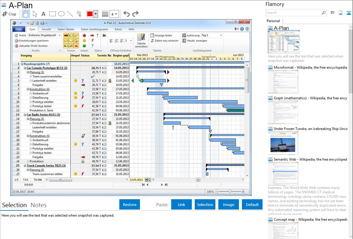Select the straight line tool
This screenshot has height=239, width=353.
pos(70,14)
